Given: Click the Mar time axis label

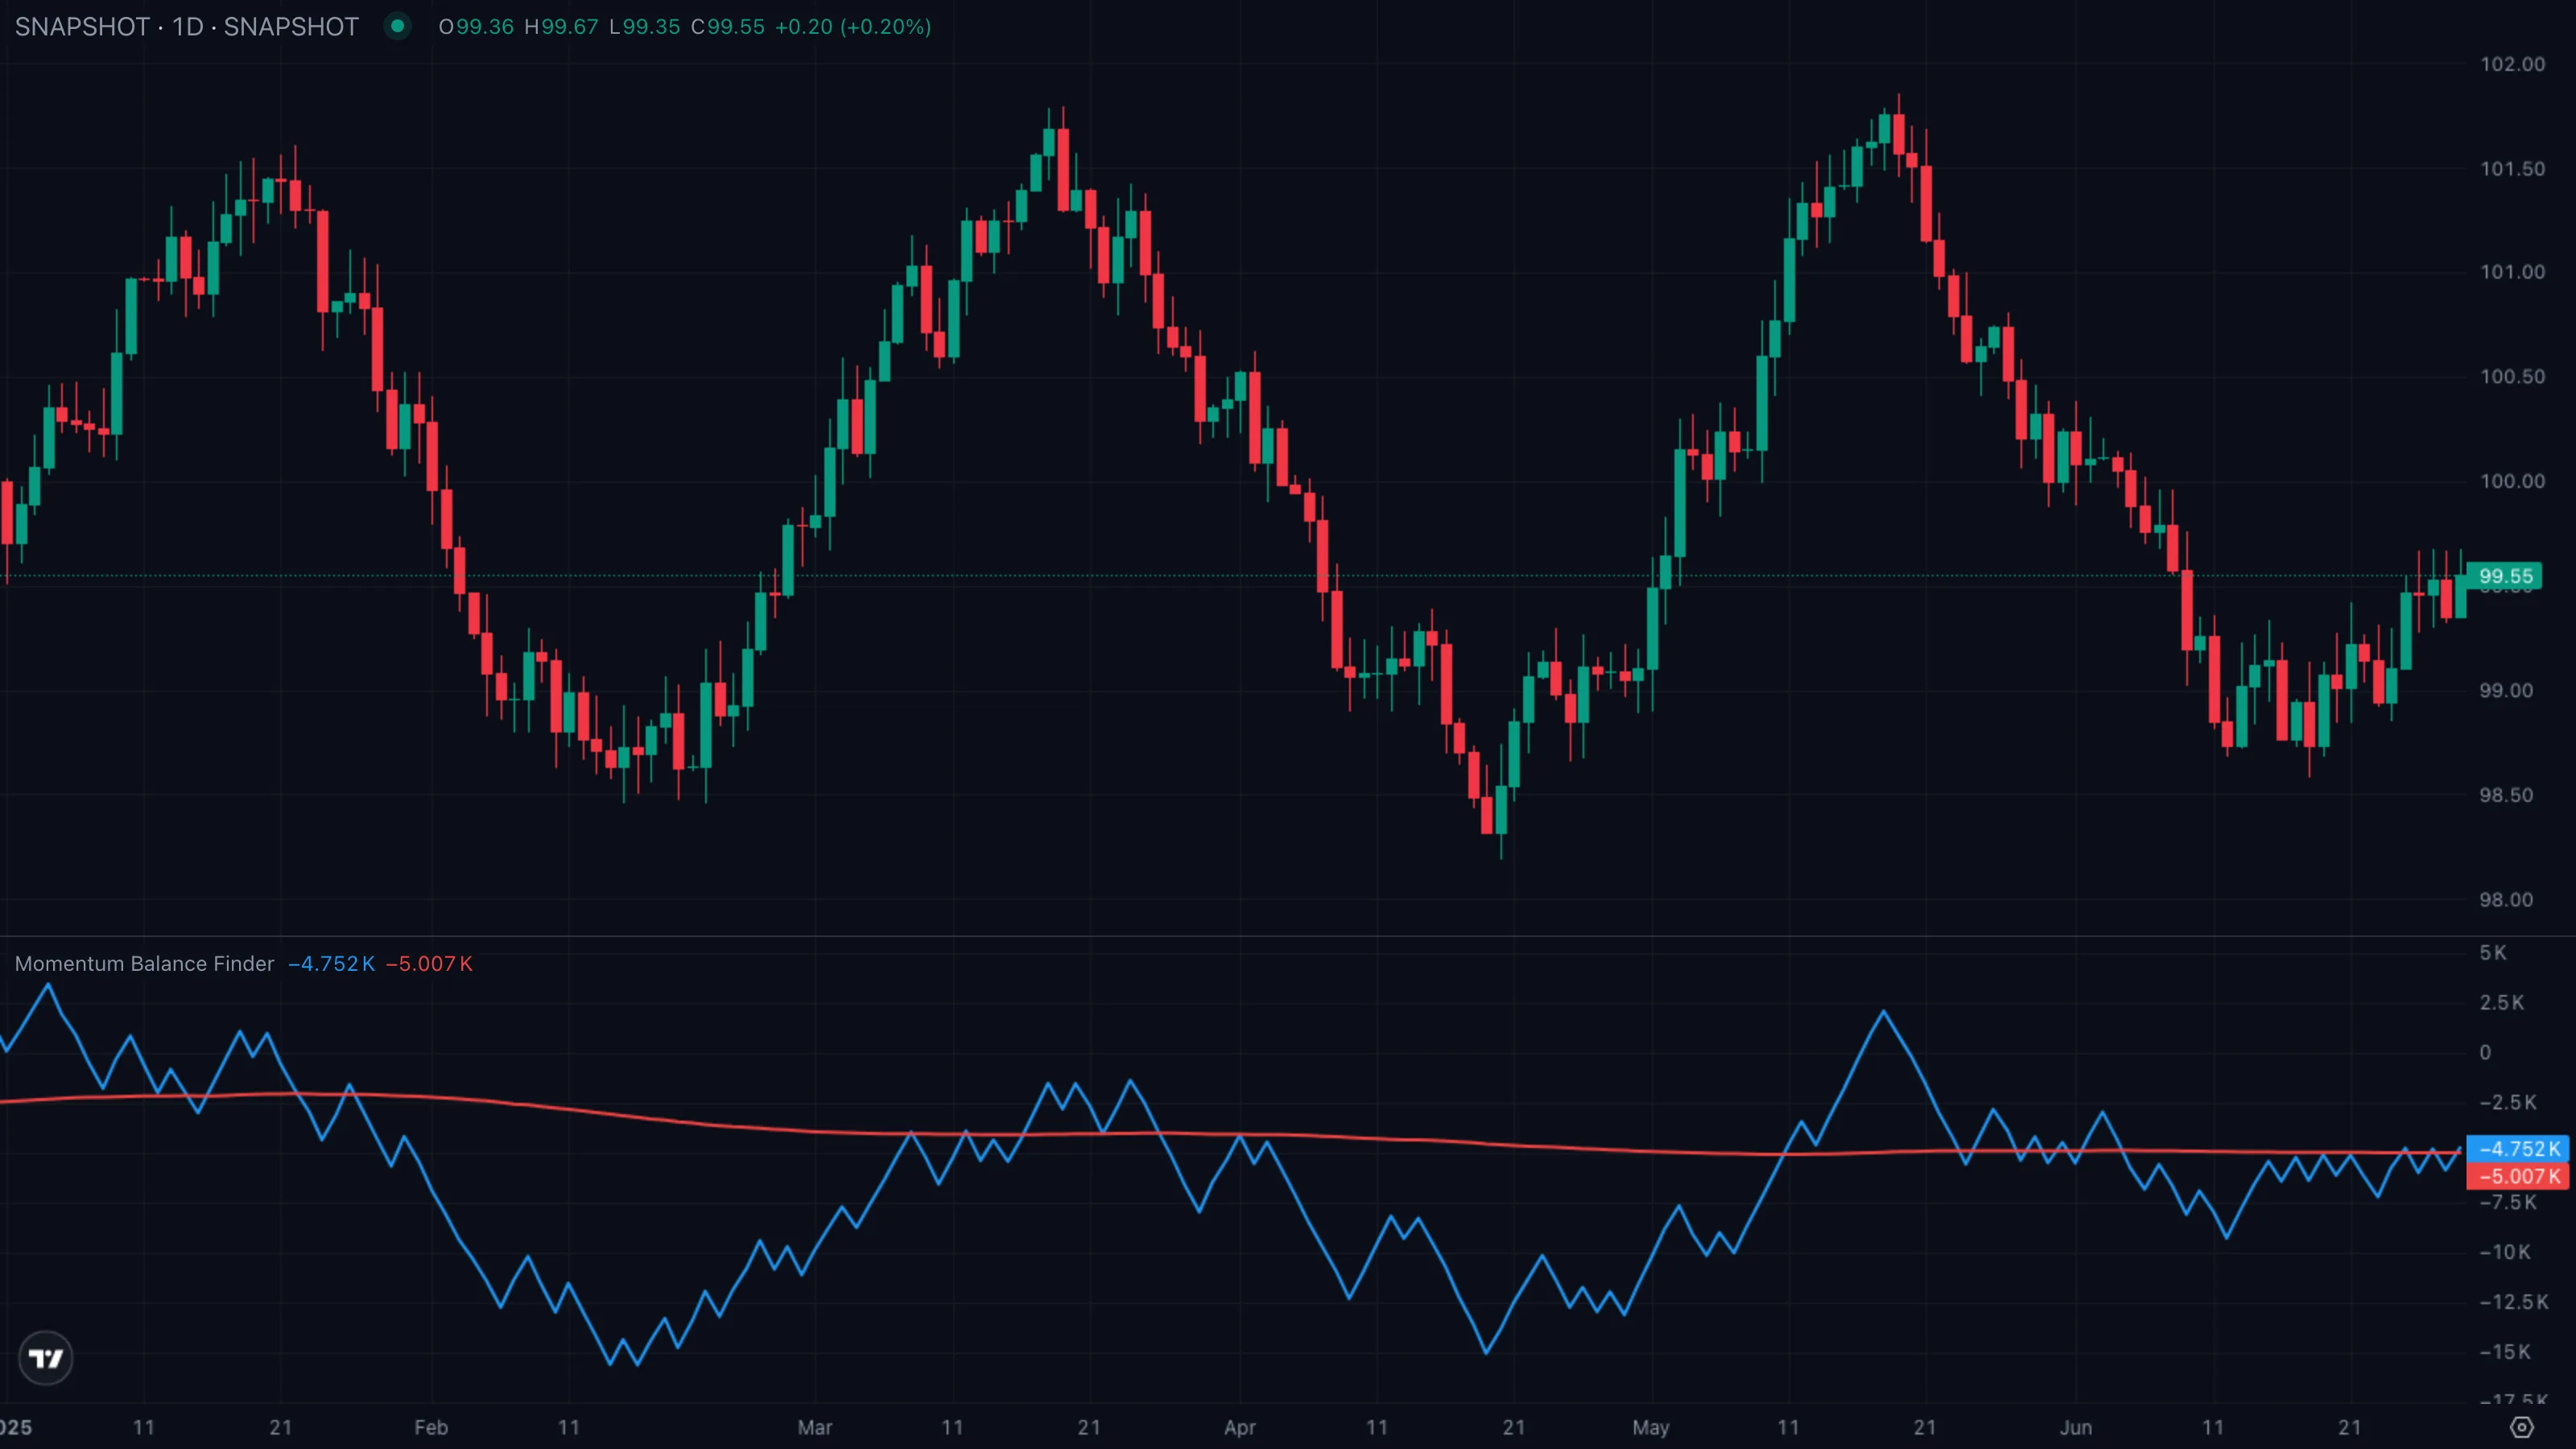Looking at the screenshot, I should click(x=815, y=1427).
